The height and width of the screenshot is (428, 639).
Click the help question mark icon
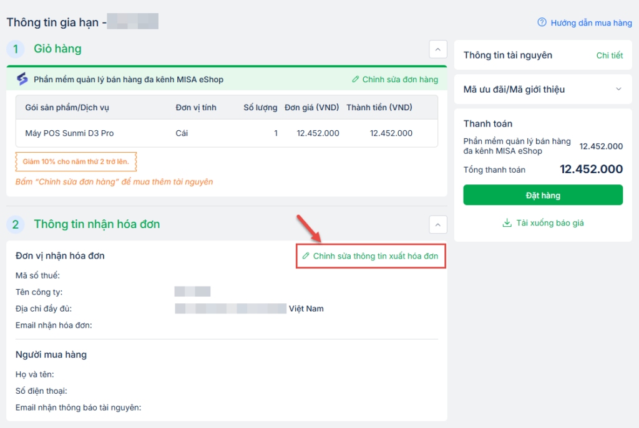542,22
